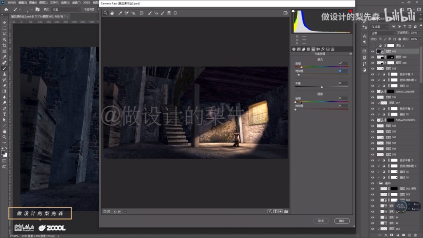Screen dimensions: 423x238
Task: Click the Highlights hue value field showing 42
Action: (343, 63)
